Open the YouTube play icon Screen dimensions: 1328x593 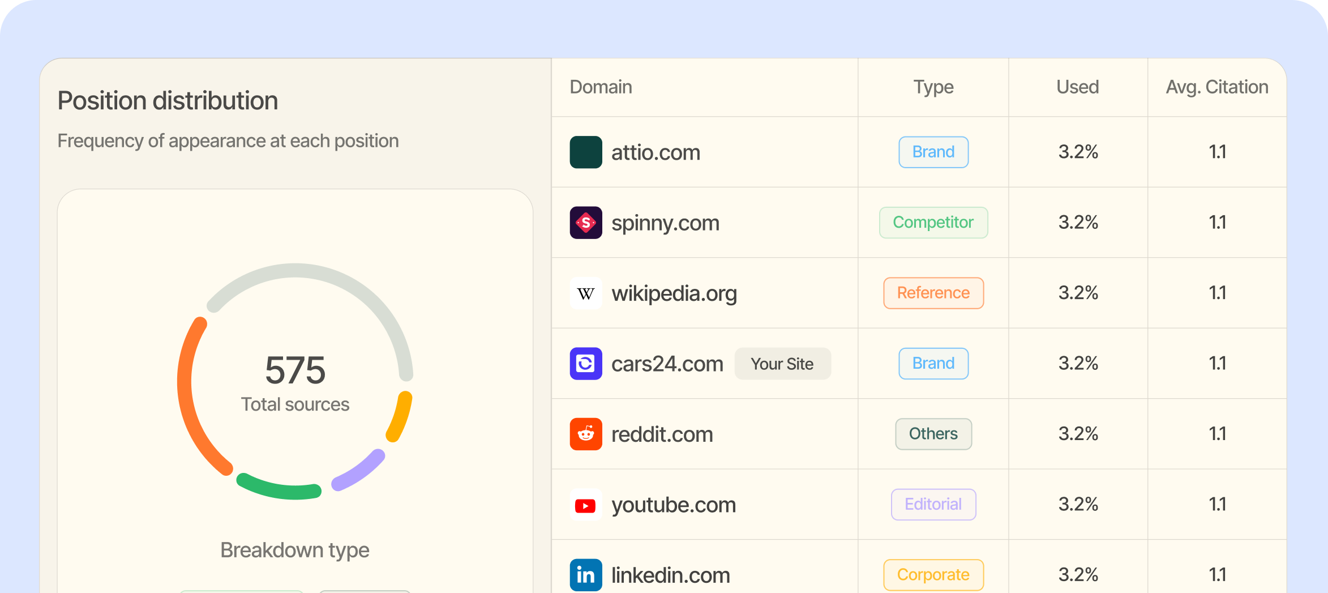585,505
